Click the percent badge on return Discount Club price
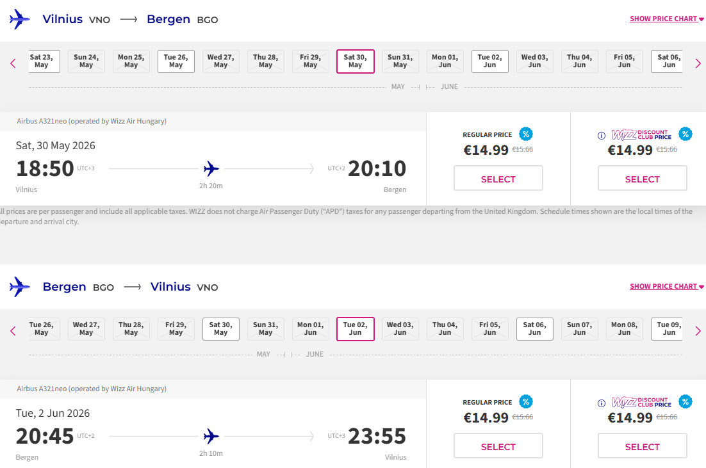This screenshot has width=706, height=468. tap(685, 401)
